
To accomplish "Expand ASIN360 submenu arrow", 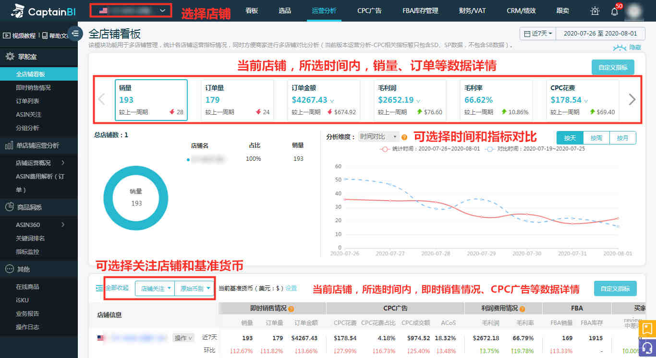I will click(63, 225).
